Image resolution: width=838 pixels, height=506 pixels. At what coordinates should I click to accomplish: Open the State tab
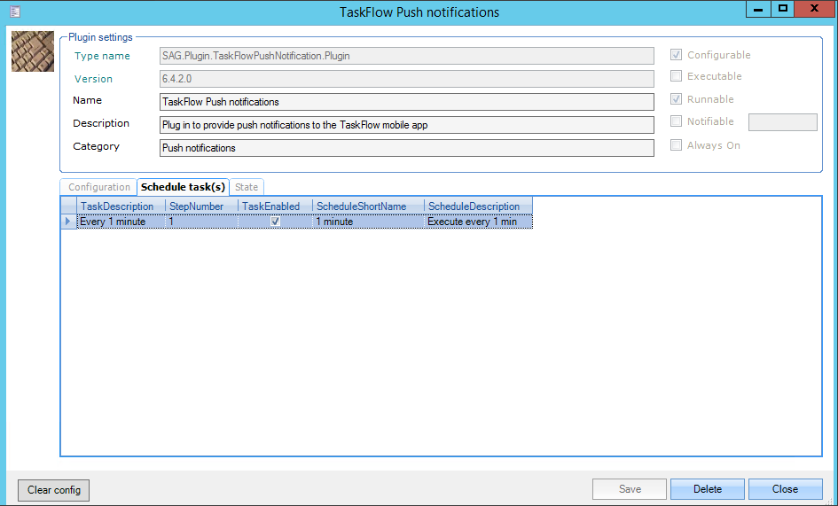[247, 187]
